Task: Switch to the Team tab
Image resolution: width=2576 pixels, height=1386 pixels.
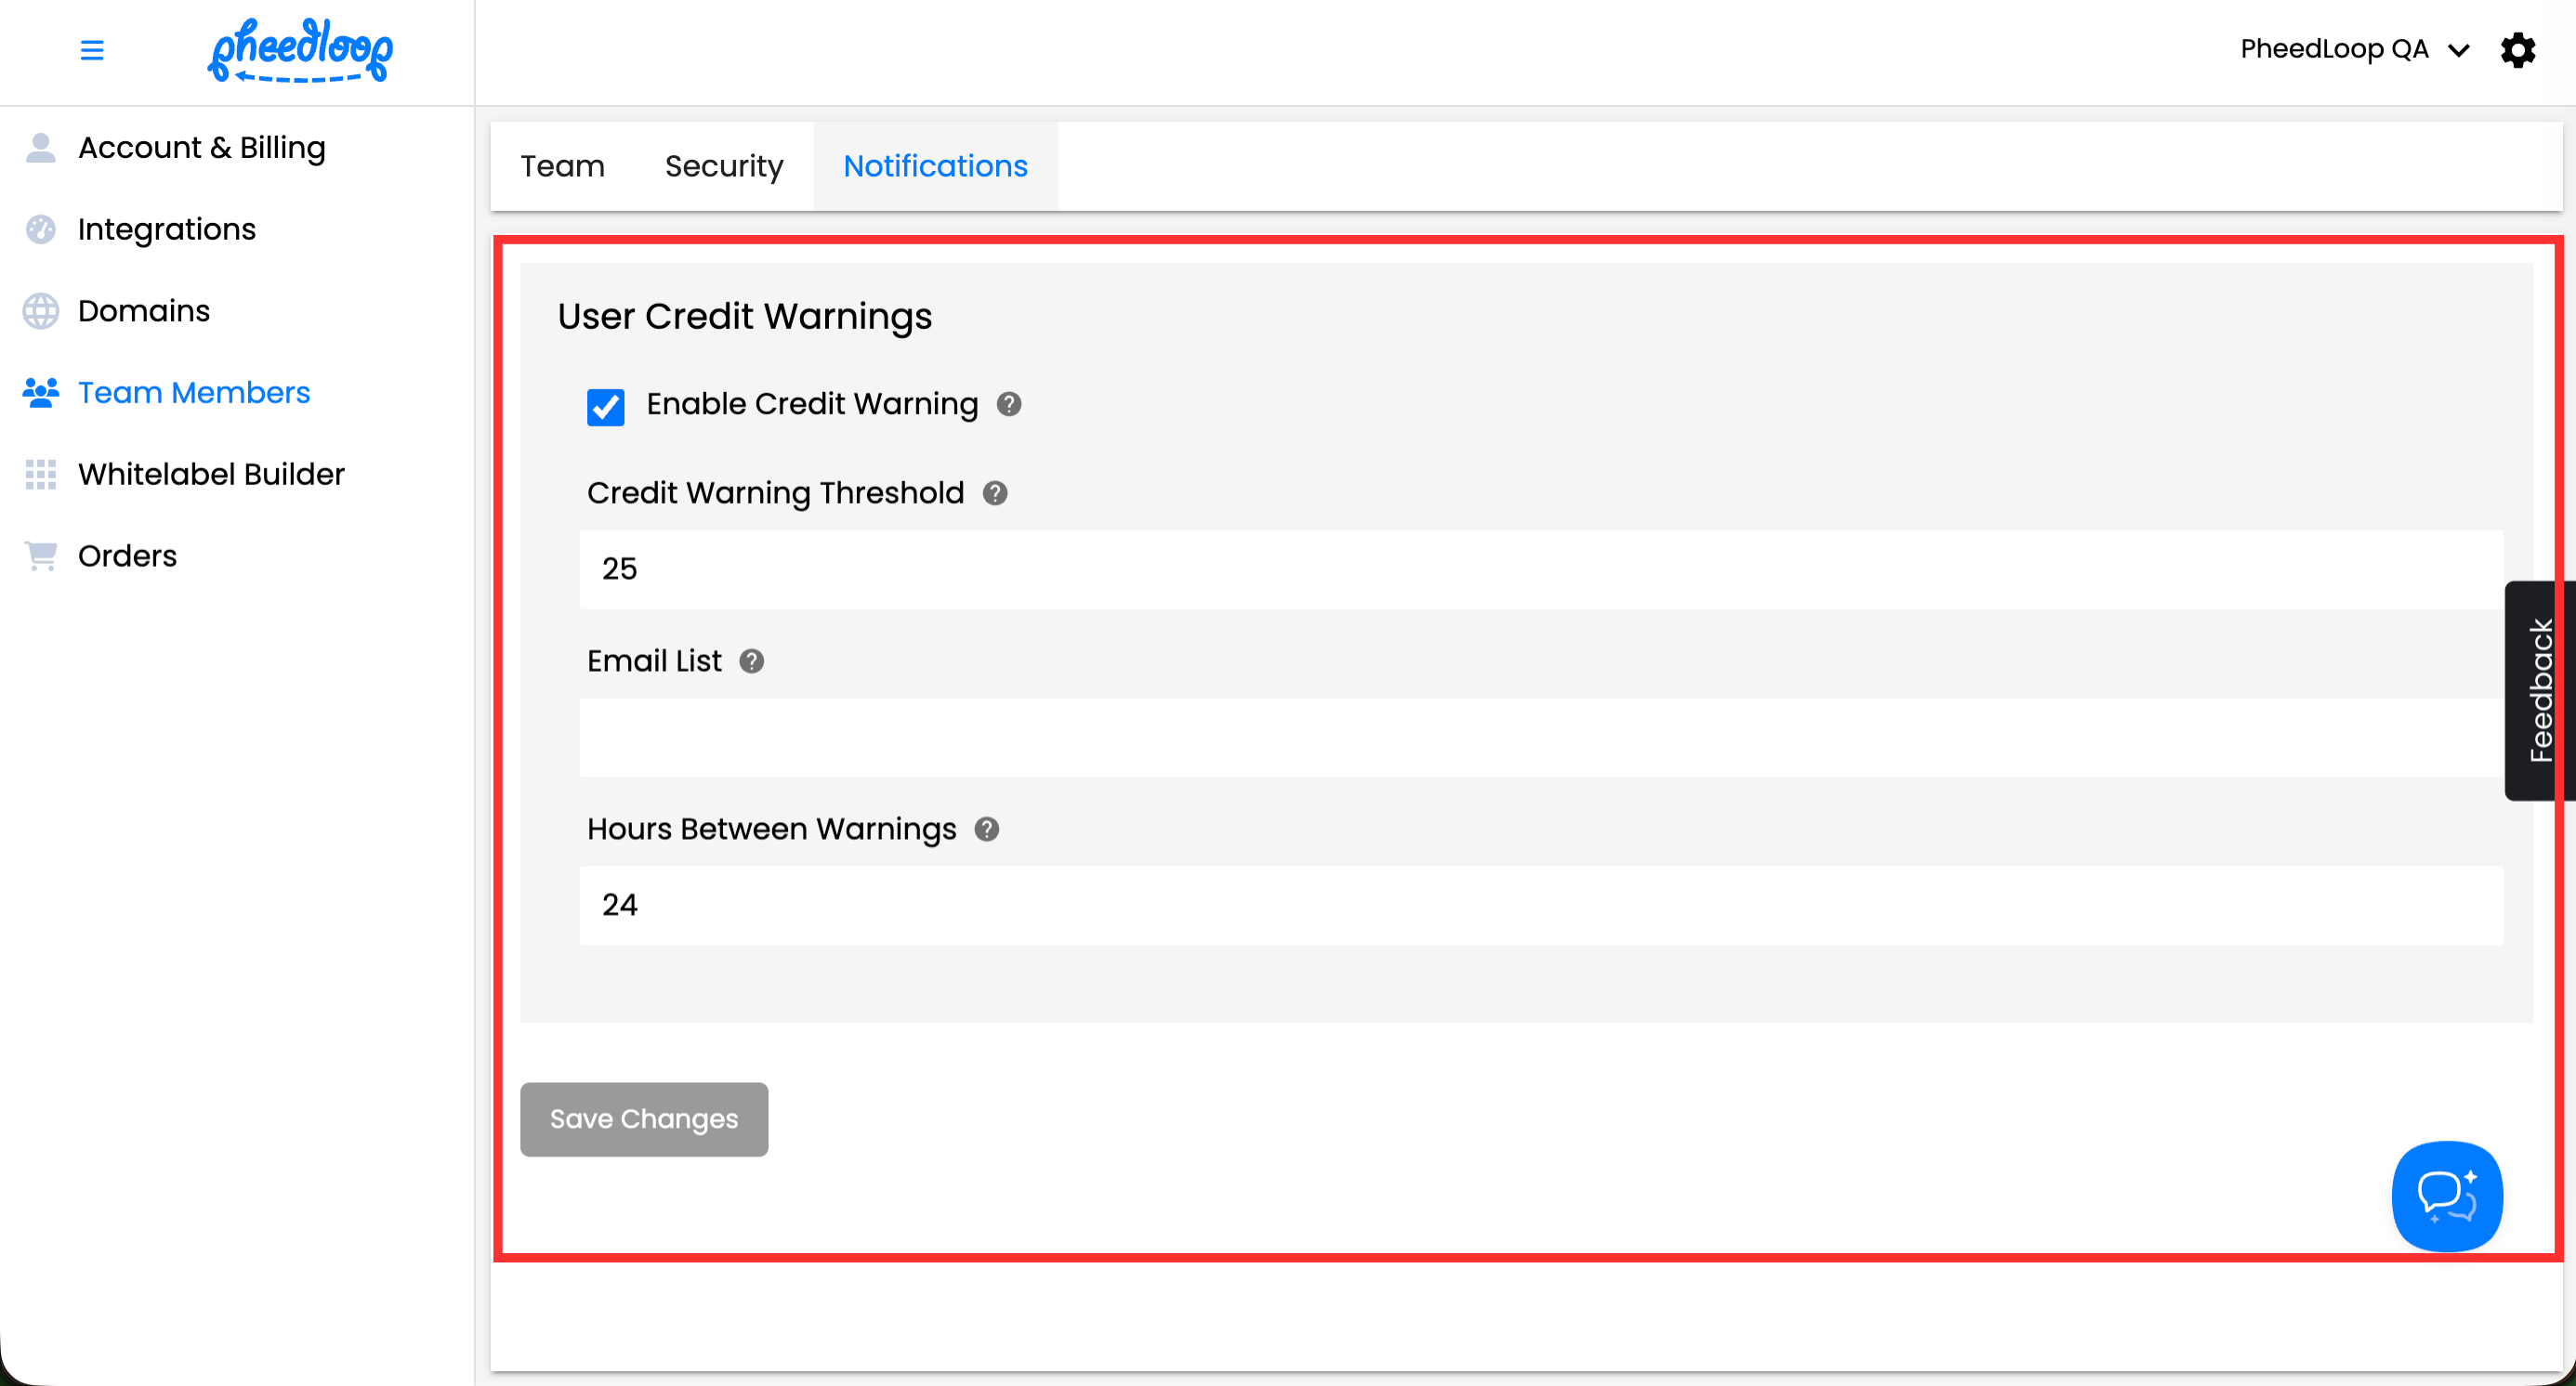Action: (562, 166)
